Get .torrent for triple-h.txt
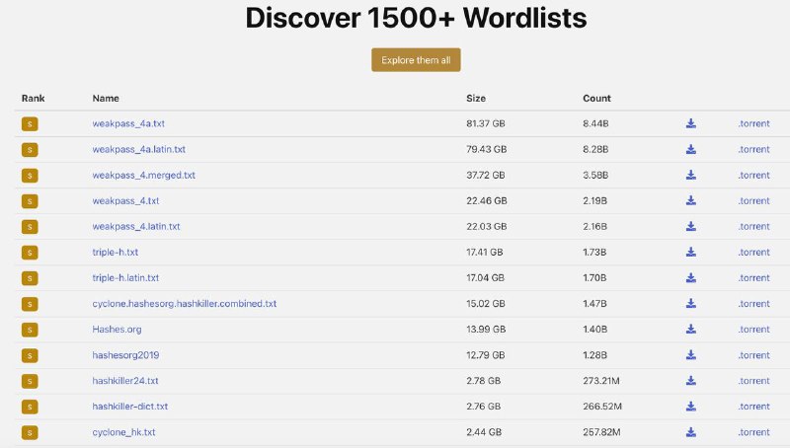The image size is (790, 448). [753, 252]
